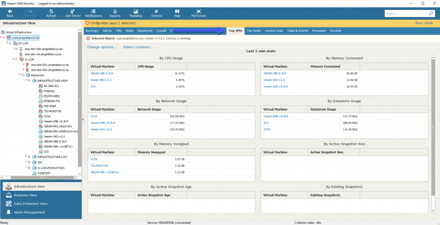This screenshot has width=440, height=225.
Task: Click the Refresh toolbar icon
Action: coord(52,11)
